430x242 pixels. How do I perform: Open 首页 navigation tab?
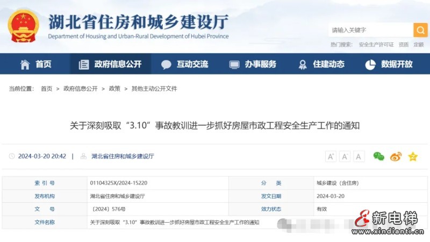pos(36,64)
